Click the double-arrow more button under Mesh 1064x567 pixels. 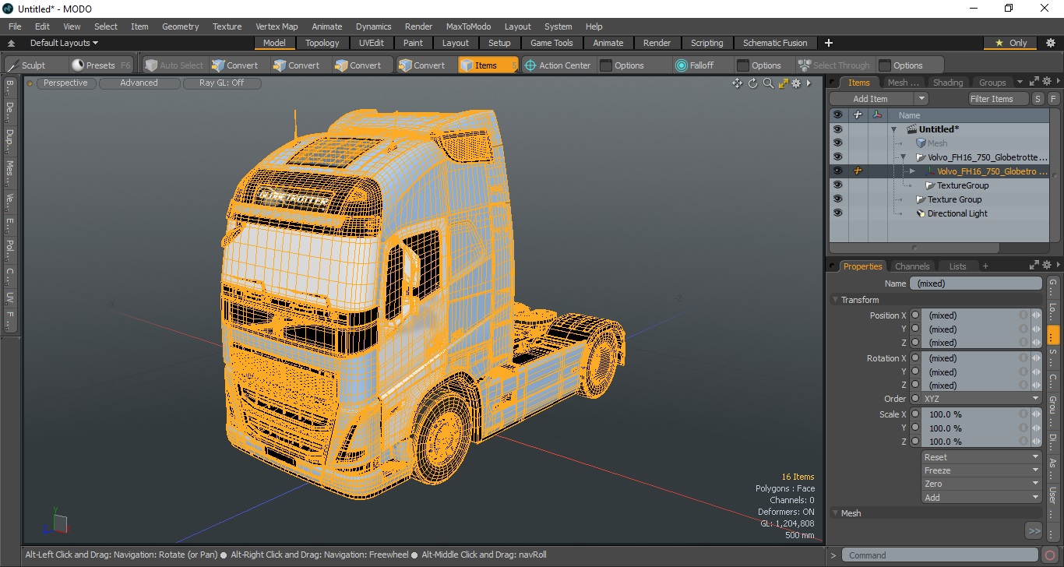[x=1034, y=530]
